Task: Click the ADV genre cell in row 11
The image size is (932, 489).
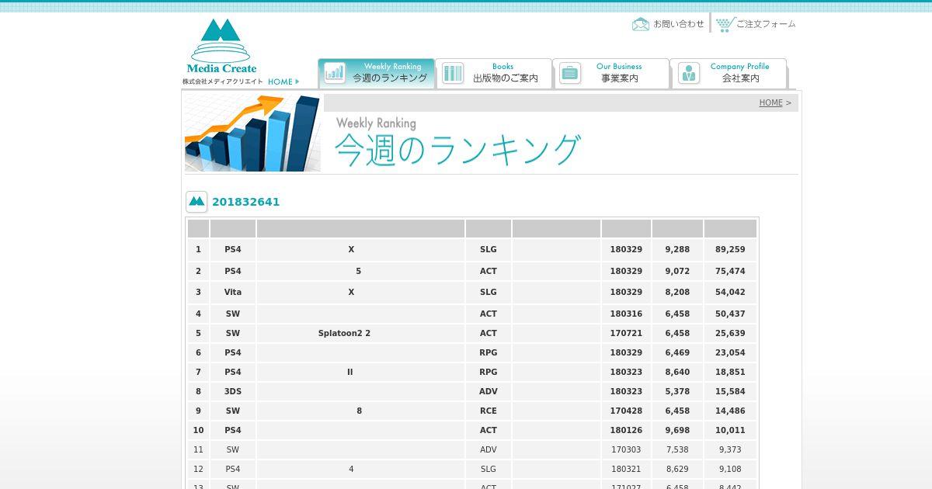Action: pyautogui.click(x=488, y=449)
